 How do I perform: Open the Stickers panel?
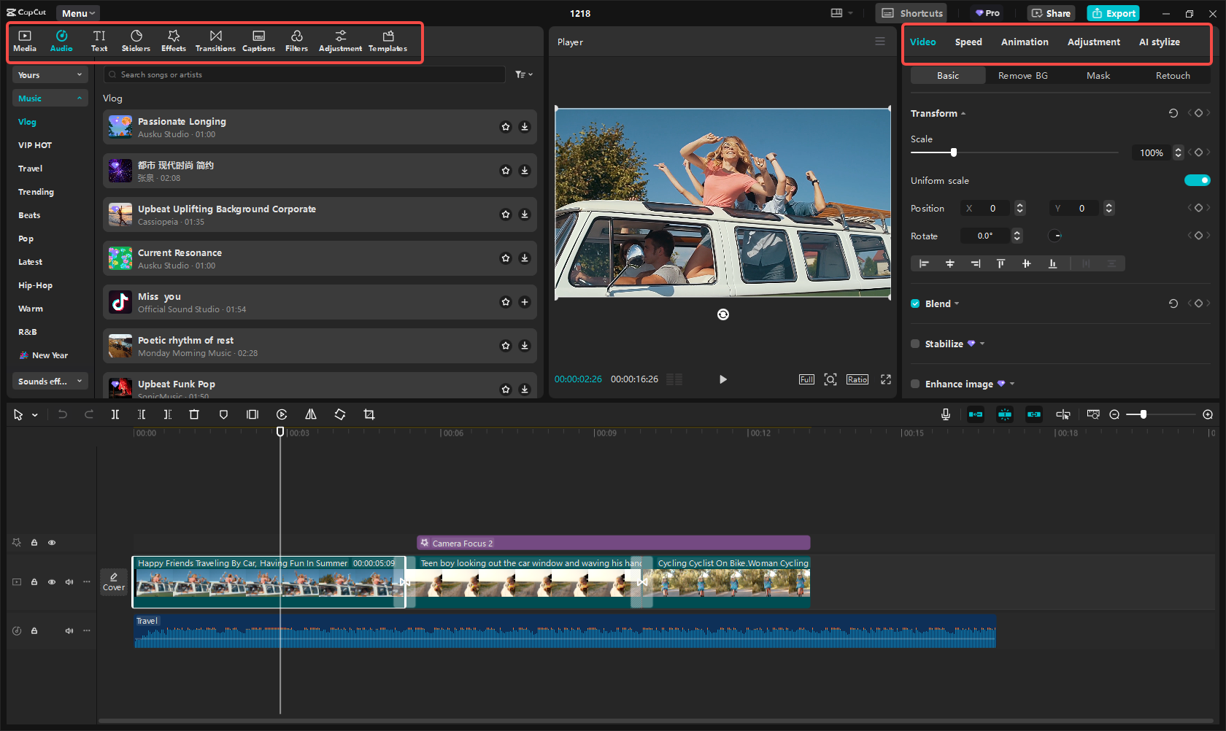(x=136, y=41)
